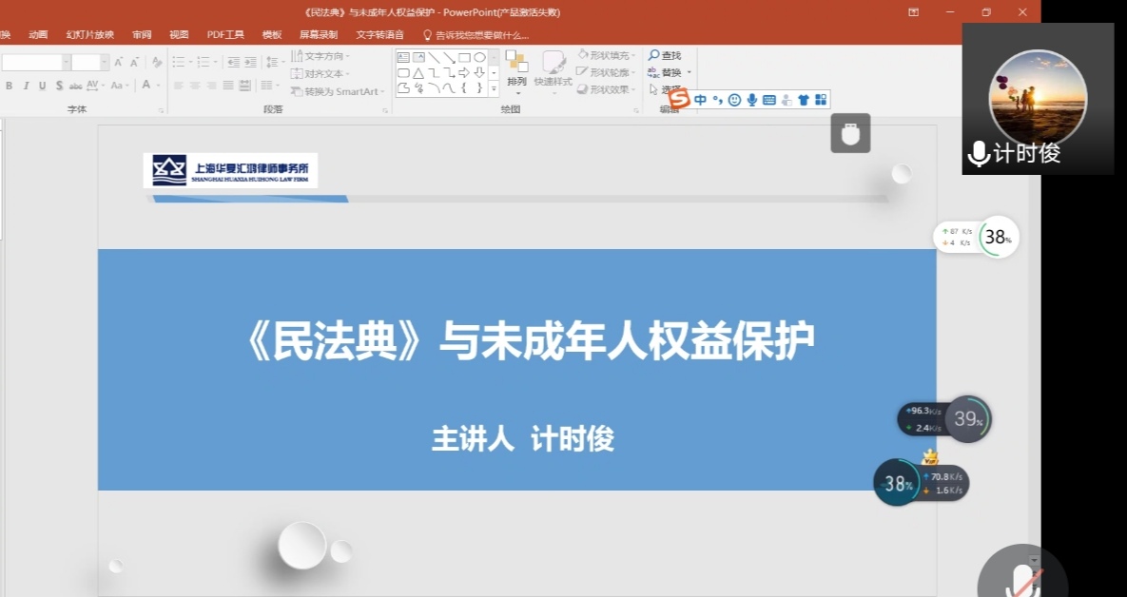Click the Tell Me search field

click(x=482, y=34)
